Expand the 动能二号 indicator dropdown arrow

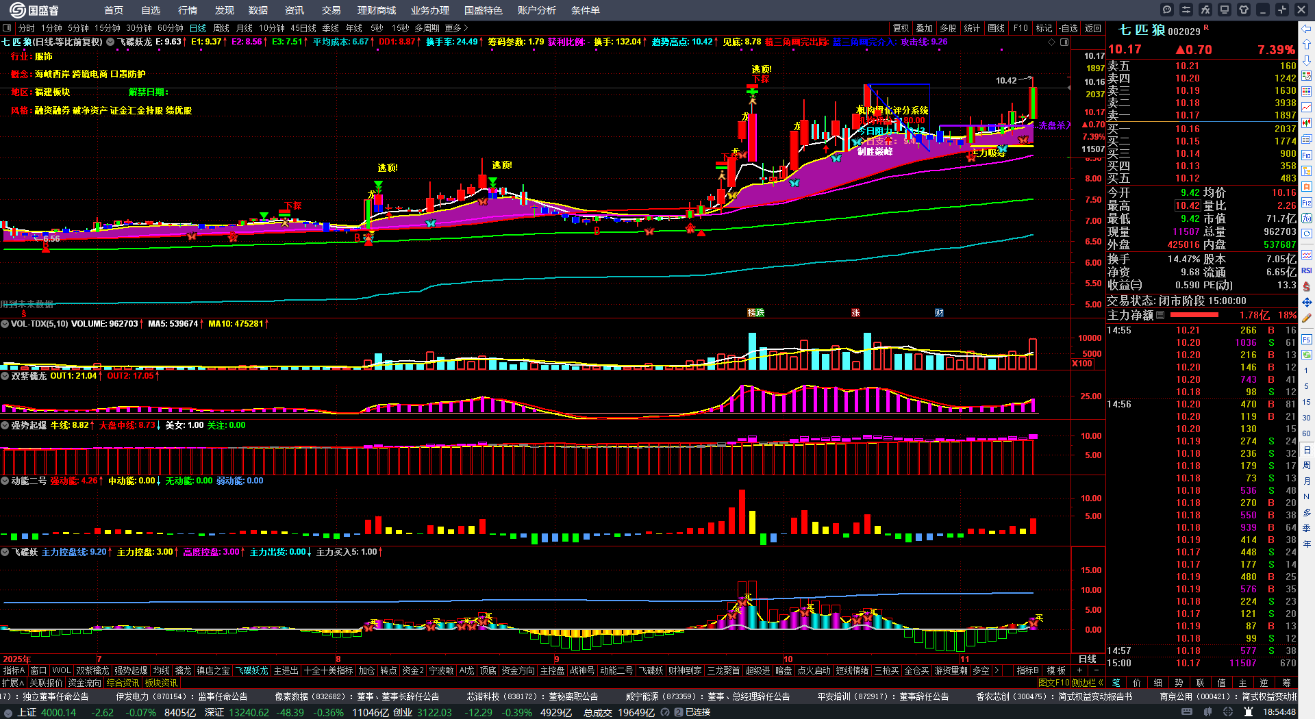5,481
